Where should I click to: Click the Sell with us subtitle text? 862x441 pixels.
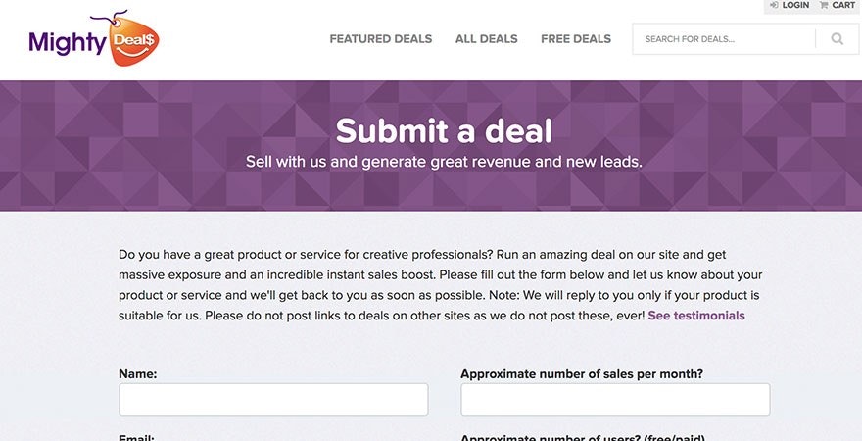pos(444,162)
